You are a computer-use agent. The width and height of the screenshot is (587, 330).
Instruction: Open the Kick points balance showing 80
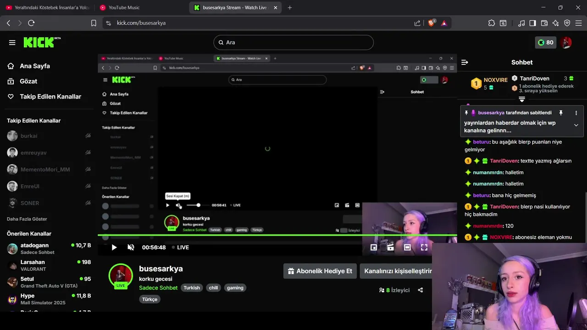[x=546, y=42]
